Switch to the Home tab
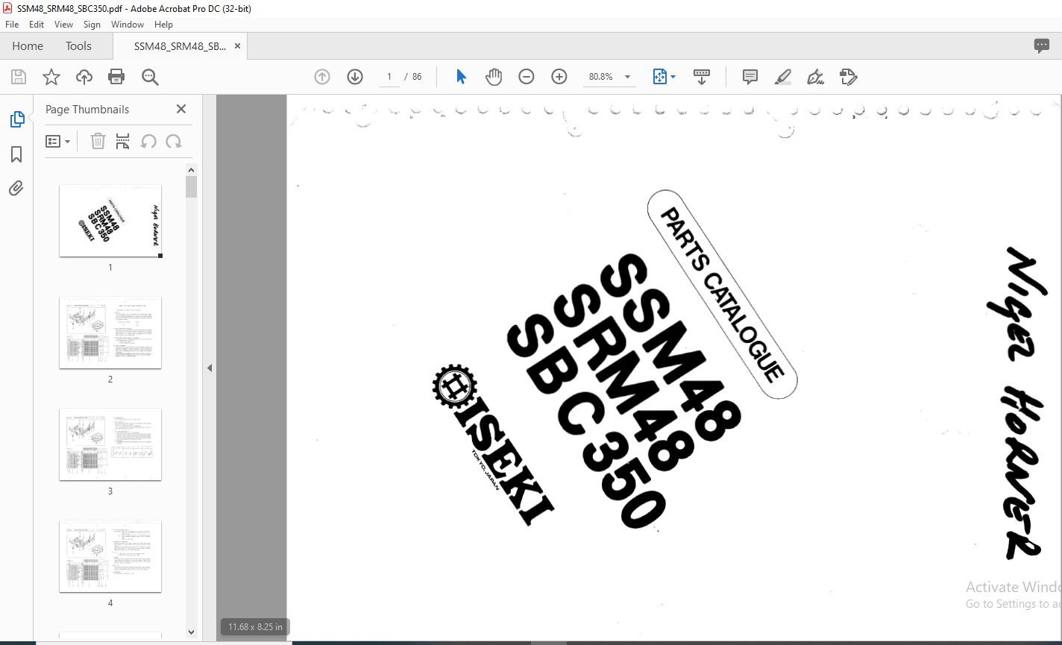The height and width of the screenshot is (645, 1062). (28, 46)
